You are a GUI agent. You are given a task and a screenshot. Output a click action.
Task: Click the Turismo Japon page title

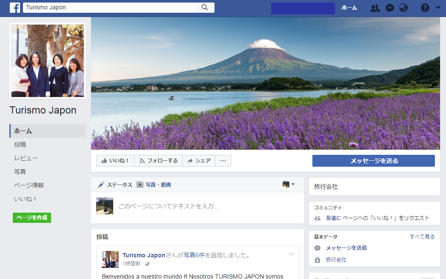coord(43,110)
